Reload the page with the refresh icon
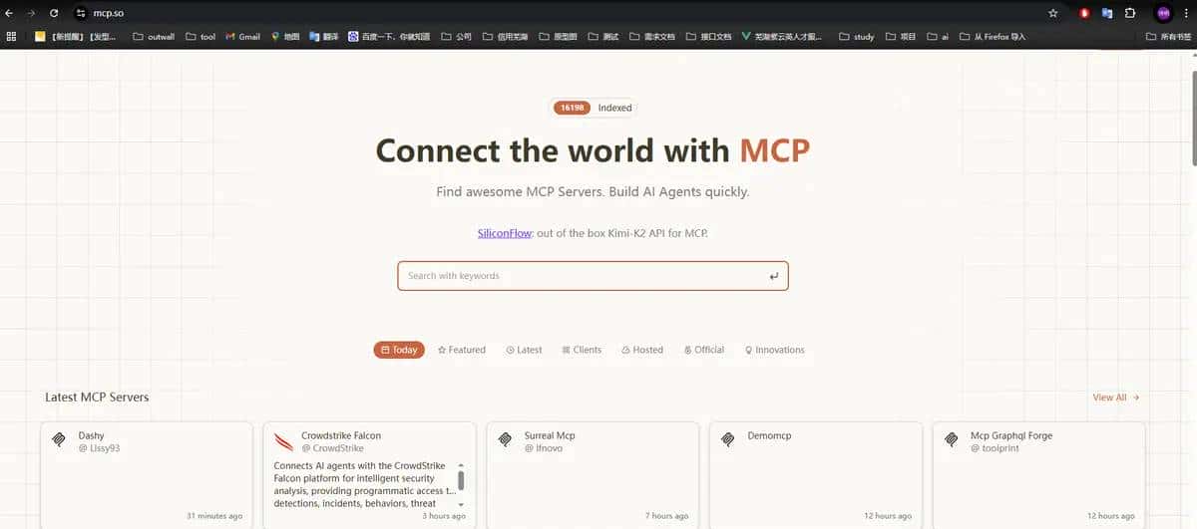The image size is (1197, 529). coord(53,13)
